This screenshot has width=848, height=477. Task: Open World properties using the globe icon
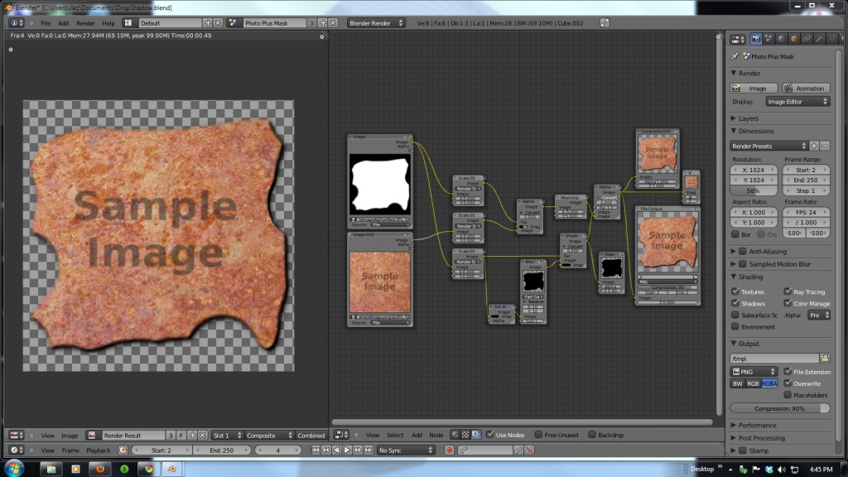click(780, 39)
